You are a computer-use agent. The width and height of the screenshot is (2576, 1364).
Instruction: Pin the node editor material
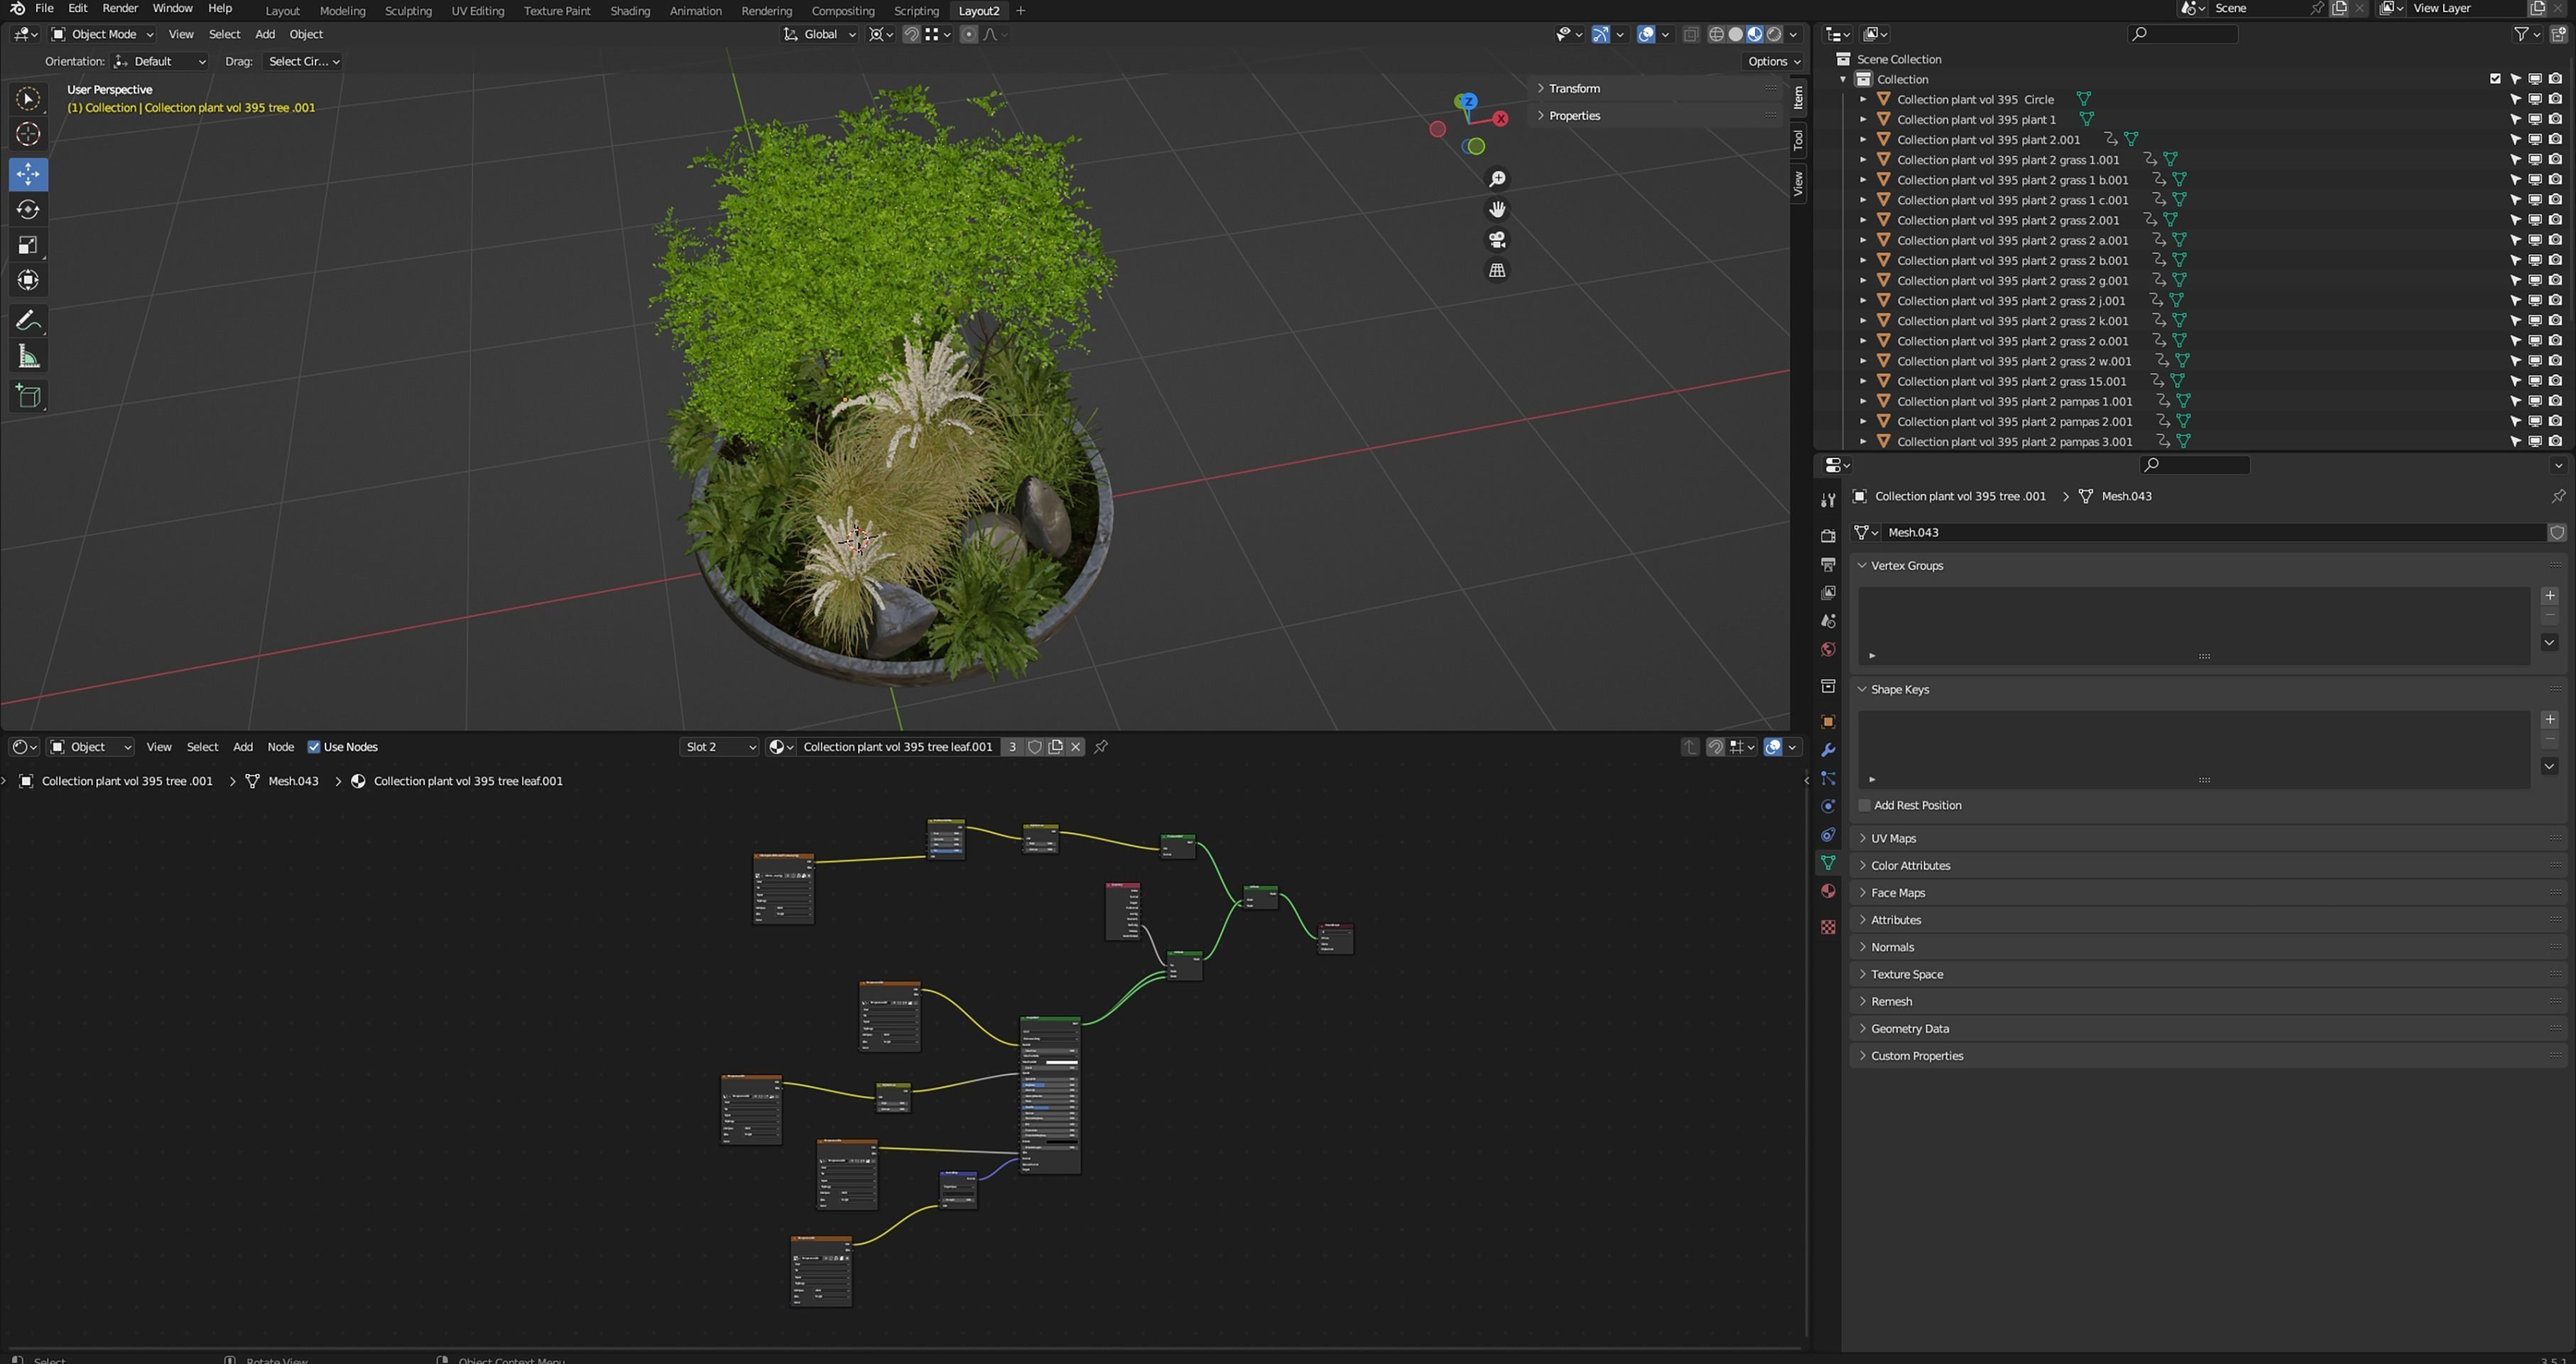(1101, 746)
